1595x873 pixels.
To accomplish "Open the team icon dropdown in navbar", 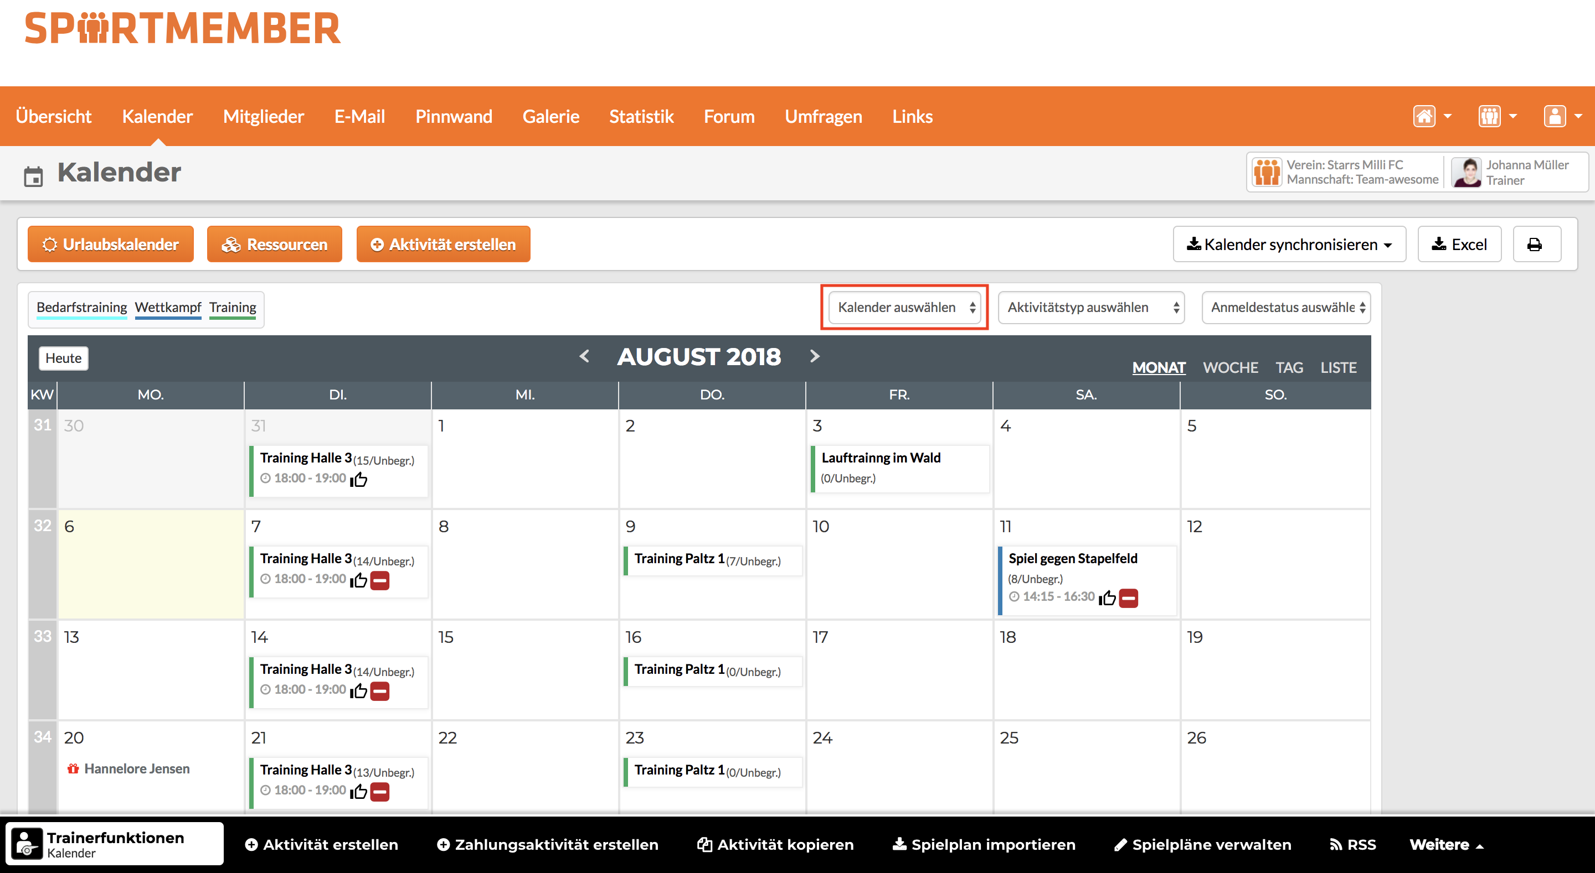I will click(x=1496, y=116).
